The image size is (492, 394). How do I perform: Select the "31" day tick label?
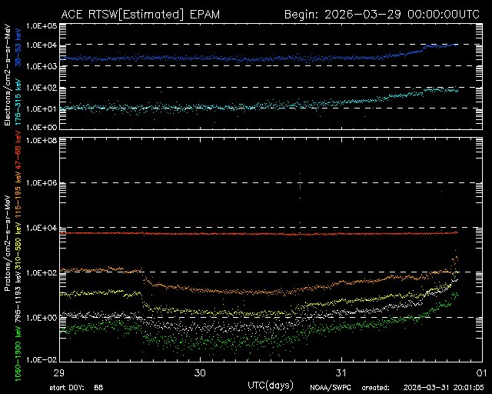click(341, 373)
